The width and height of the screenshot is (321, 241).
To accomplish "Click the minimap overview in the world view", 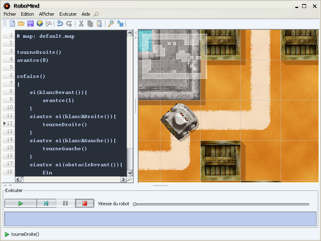I will coord(175,56).
